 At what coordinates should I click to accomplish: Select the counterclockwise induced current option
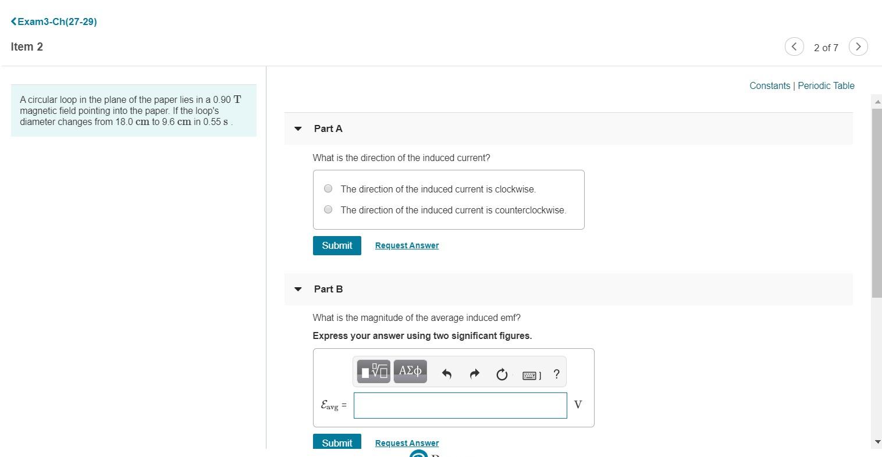coord(328,209)
